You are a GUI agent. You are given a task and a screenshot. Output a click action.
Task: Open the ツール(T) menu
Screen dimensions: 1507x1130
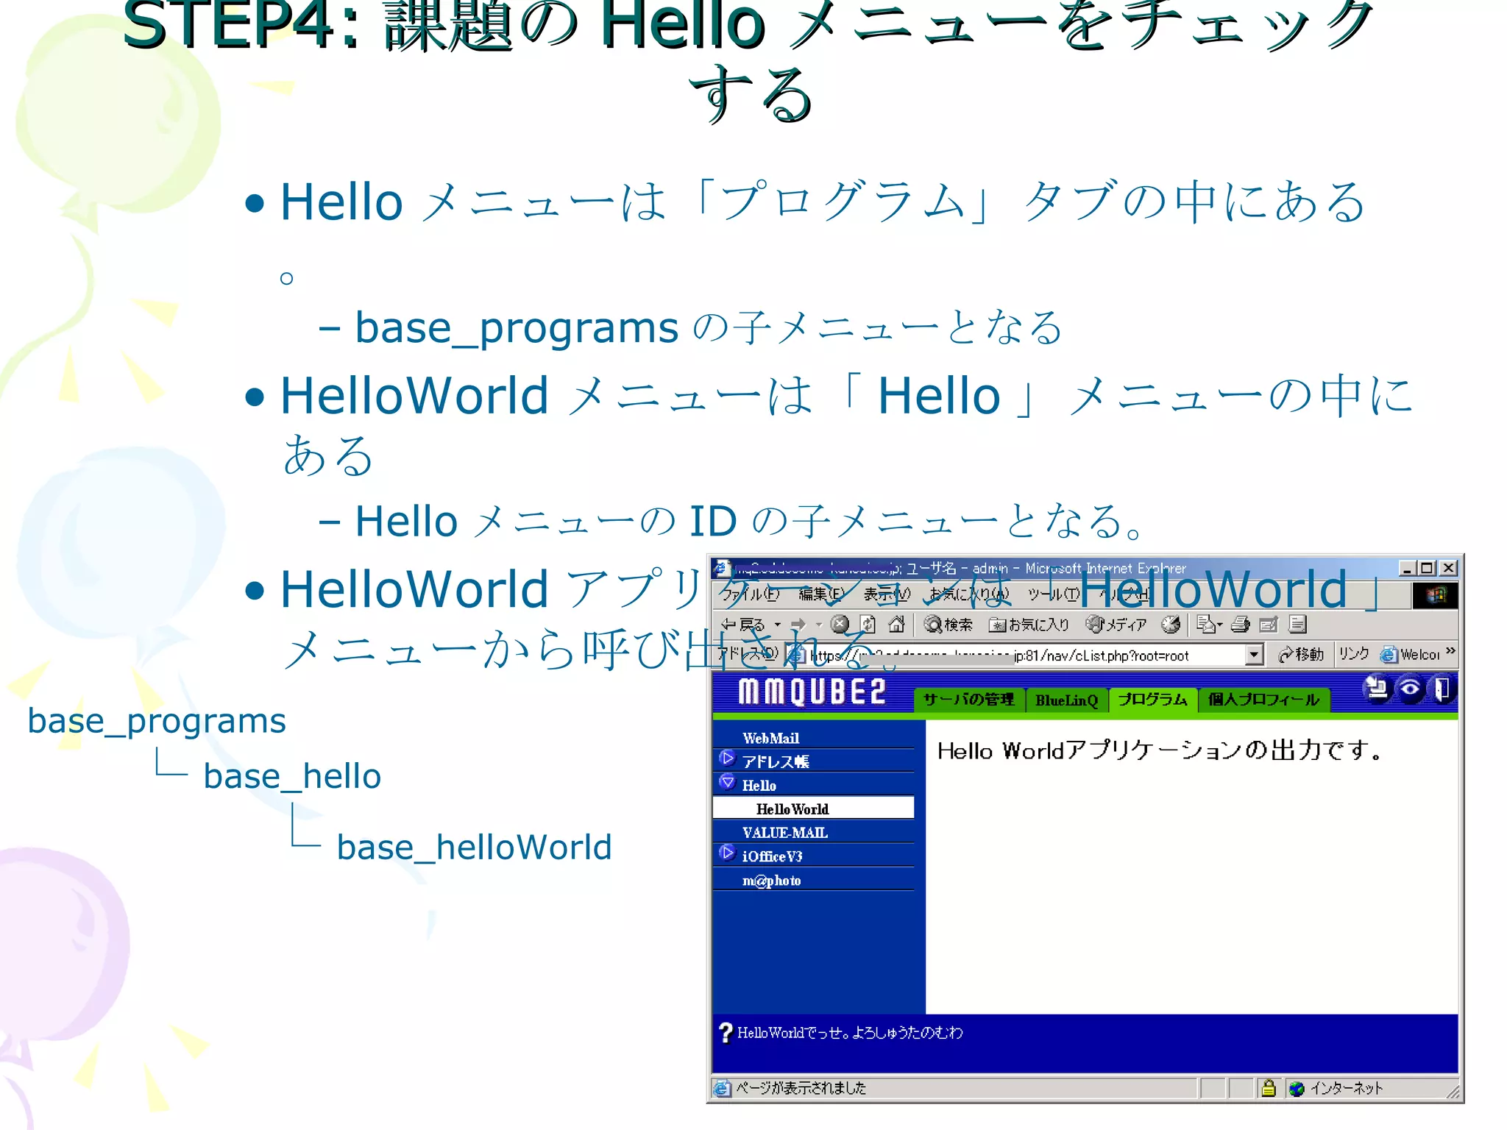click(x=1054, y=594)
